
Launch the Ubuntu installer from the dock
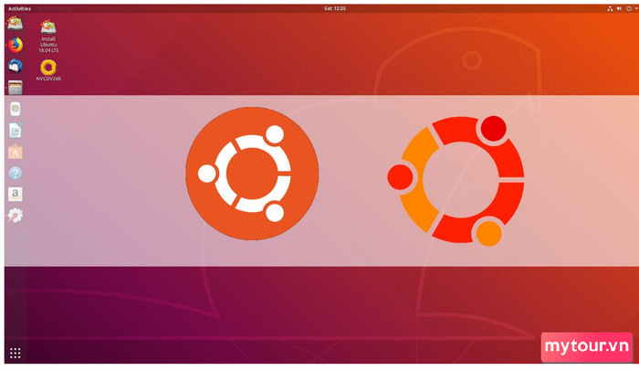coord(16,23)
